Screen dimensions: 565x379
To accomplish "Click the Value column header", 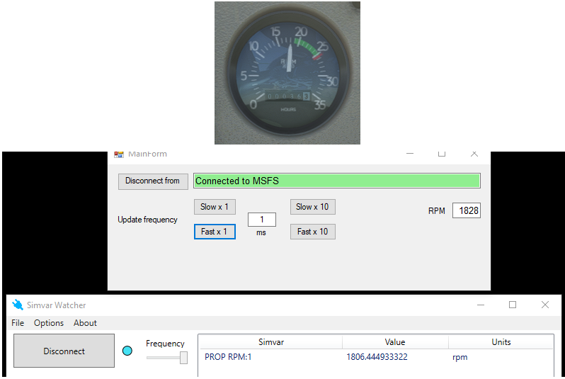I will click(x=394, y=342).
